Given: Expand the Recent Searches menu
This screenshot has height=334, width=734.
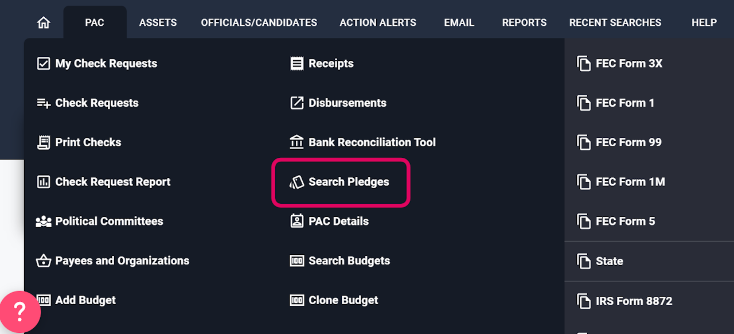Looking at the screenshot, I should tap(615, 23).
